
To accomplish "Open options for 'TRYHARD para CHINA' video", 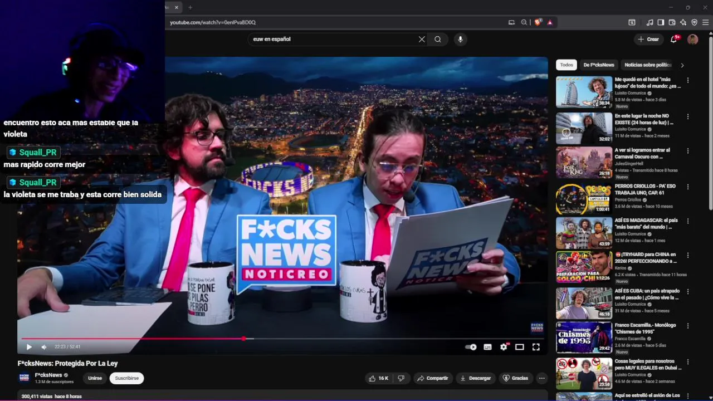I will (x=688, y=255).
